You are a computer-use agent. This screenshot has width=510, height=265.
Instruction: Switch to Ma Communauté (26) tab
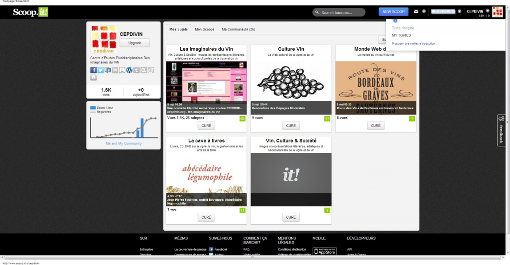239,29
